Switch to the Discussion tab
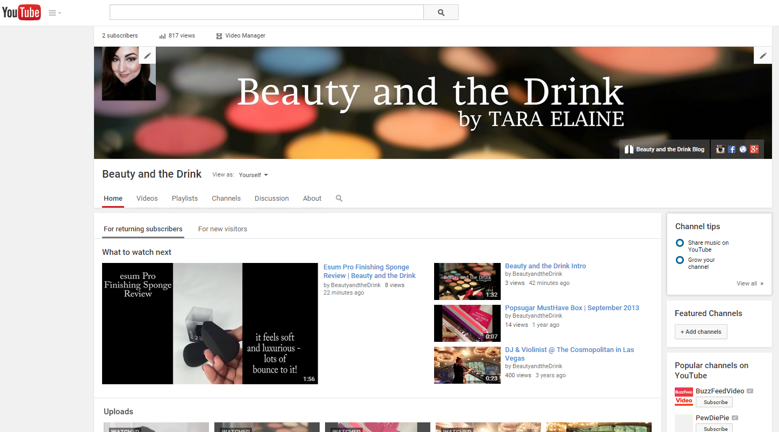779x432 pixels. tap(272, 199)
